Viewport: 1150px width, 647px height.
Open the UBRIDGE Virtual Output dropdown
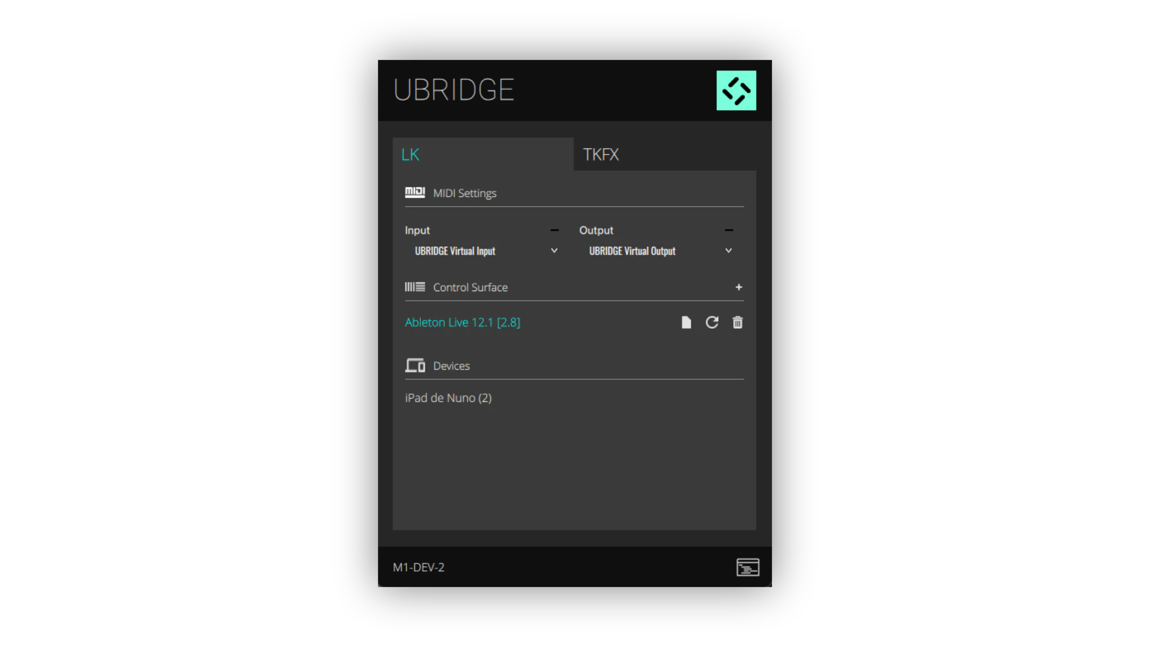pos(660,251)
